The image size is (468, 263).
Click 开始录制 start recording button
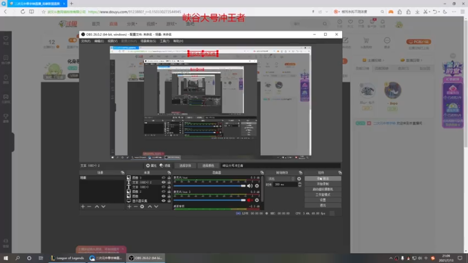323,184
